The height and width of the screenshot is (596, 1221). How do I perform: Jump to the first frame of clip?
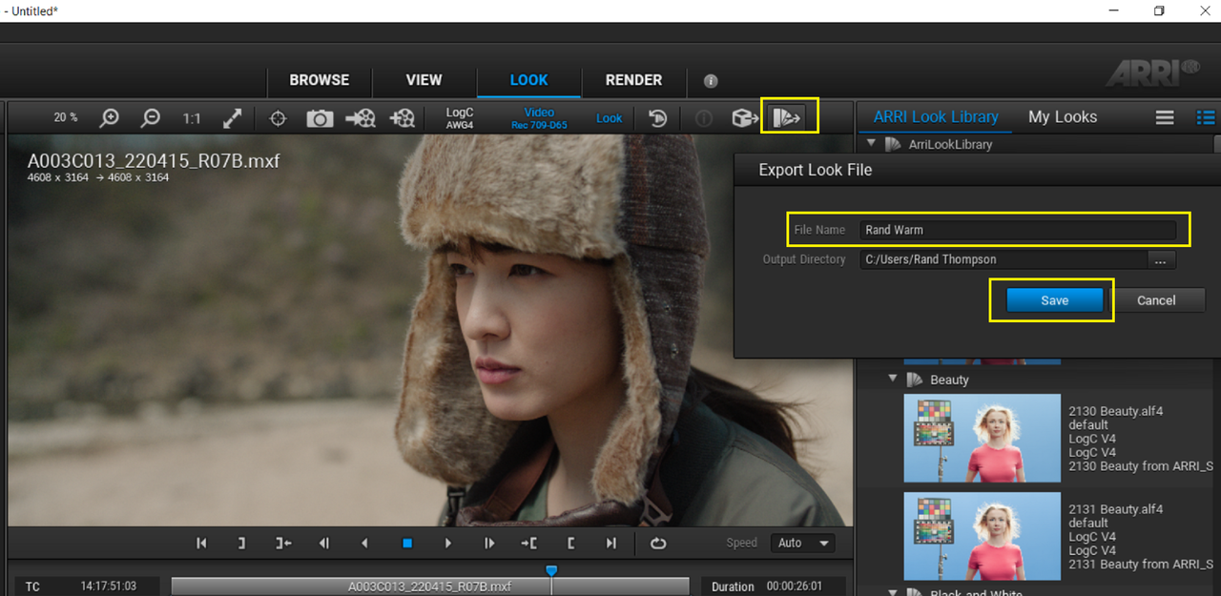tap(201, 543)
